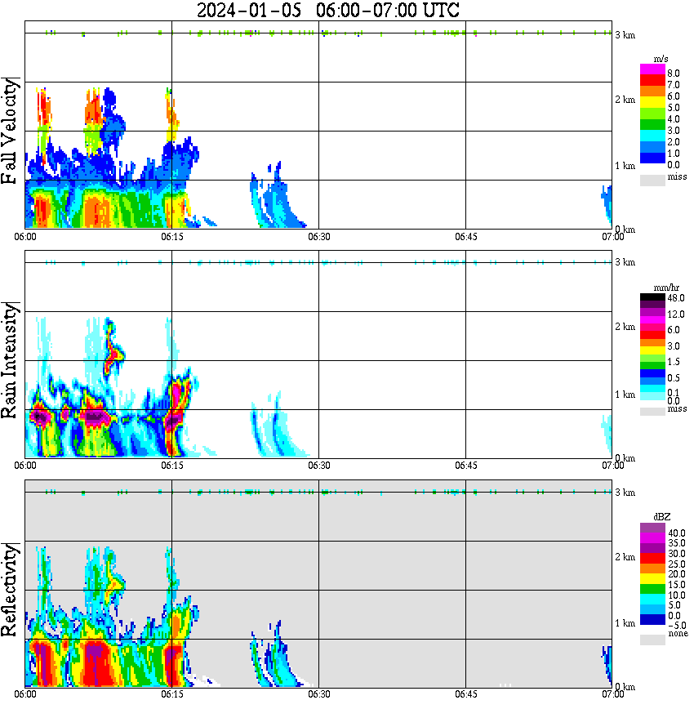694x709 pixels.
Task: Click the title "2024-01-05 06:00-07:00 UTC"
Action: (327, 10)
